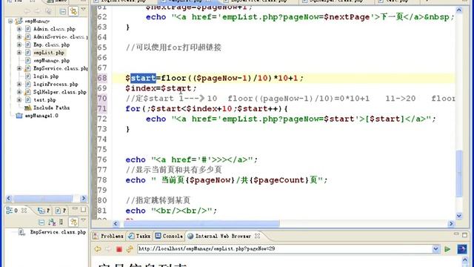474x267 pixels.
Task: Collapse all items in the PHP Explorer toolbar
Action: [62, 12]
